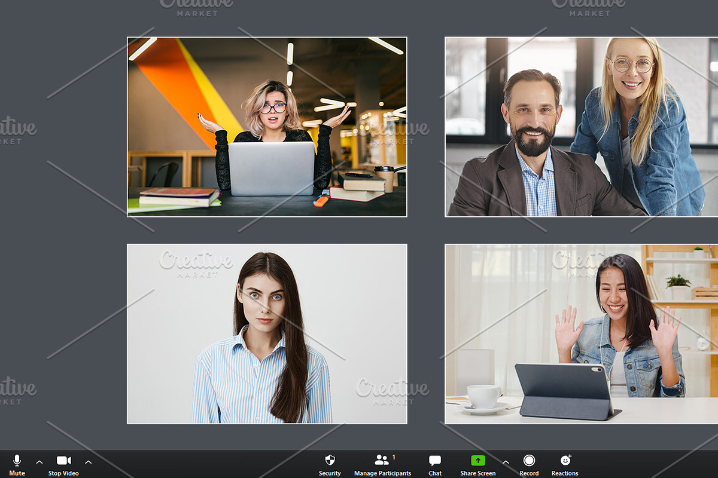Expand video options chevron beside Stop Video

(x=88, y=462)
